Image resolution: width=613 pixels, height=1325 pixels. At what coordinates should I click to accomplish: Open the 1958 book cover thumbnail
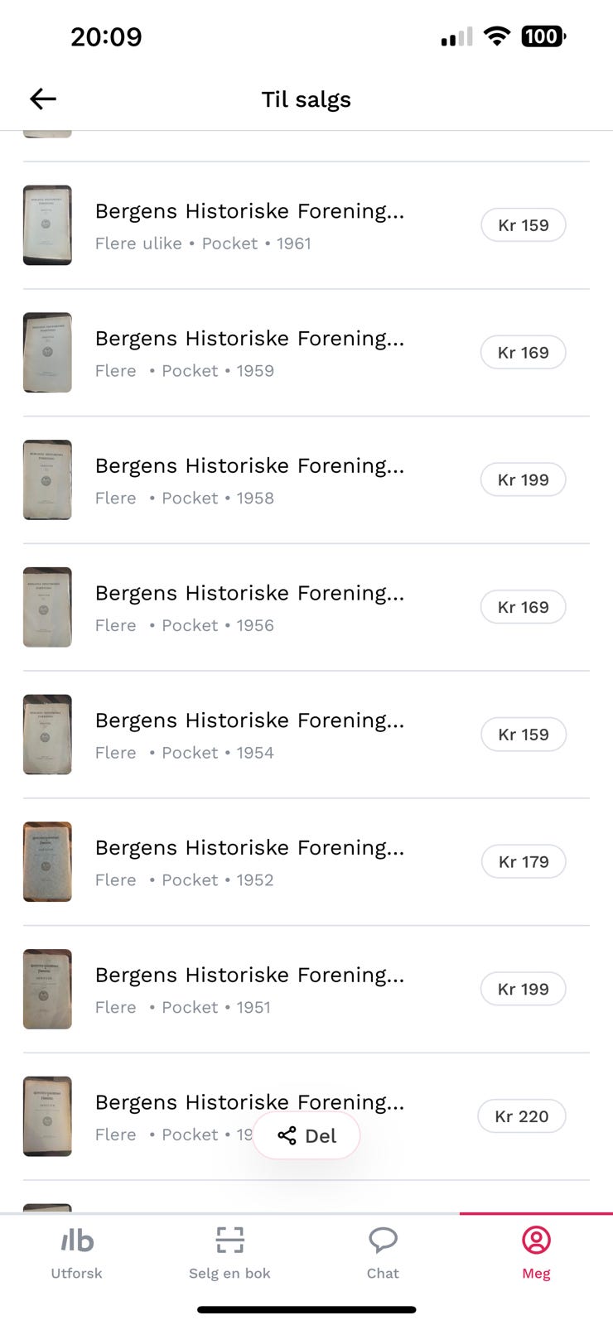coord(47,480)
